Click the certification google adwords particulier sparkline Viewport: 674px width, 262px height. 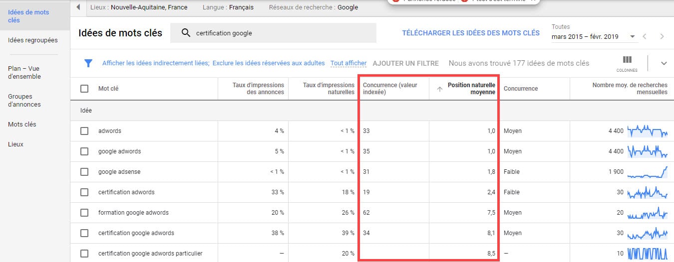coord(648,253)
